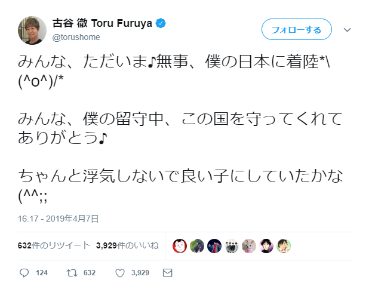View the 3,929件のいいね list
The height and width of the screenshot is (292, 369).
pos(127,245)
